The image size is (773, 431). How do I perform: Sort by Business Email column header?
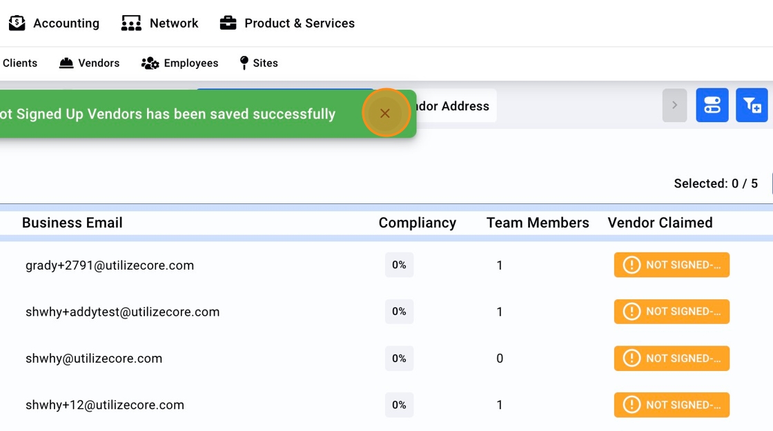coord(72,223)
